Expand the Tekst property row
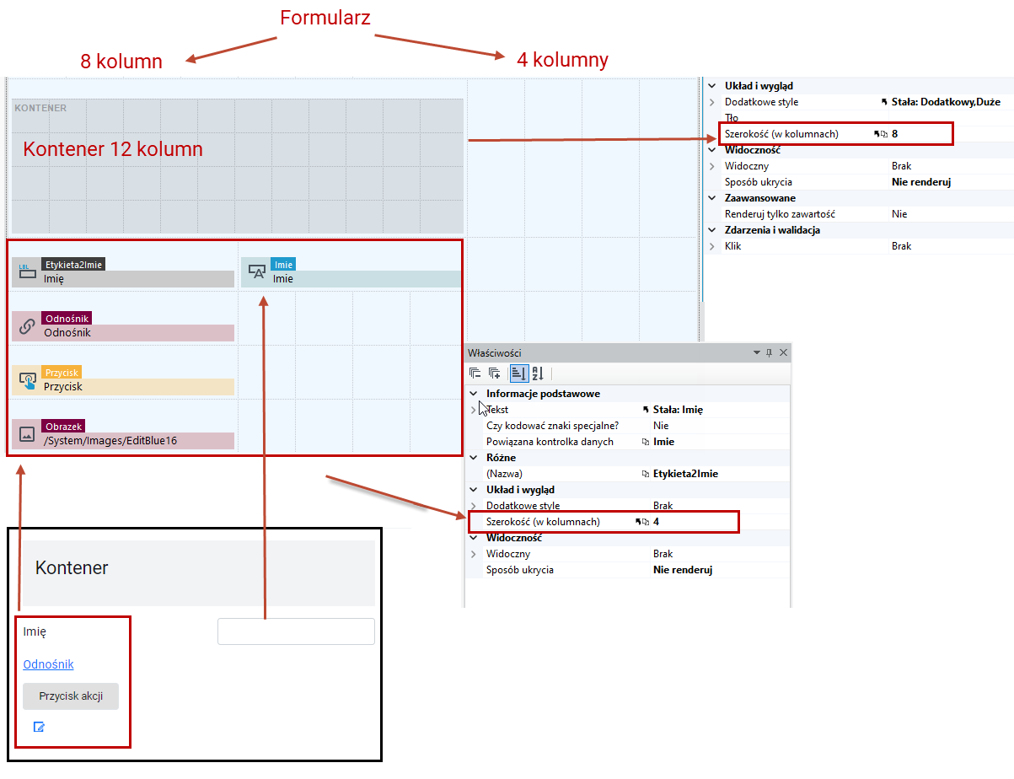This screenshot has height=779, width=1014. coord(474,410)
